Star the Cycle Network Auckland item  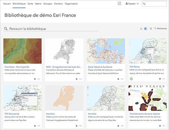[x=118, y=79]
